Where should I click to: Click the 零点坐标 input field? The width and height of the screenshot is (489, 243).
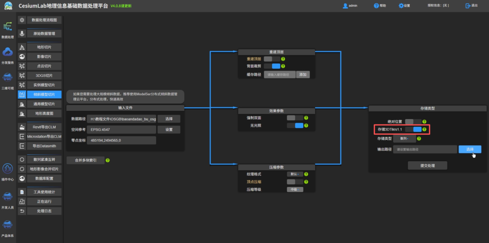[x=121, y=140]
